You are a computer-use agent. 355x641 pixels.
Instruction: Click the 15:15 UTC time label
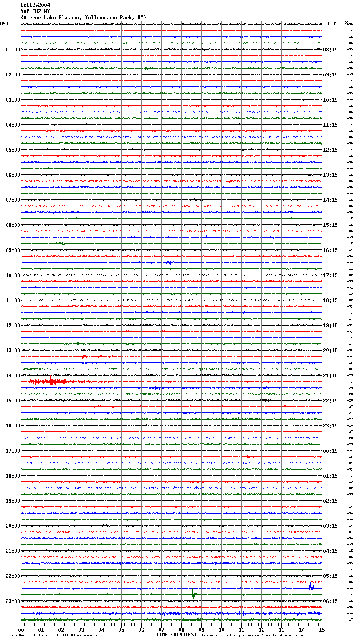pyautogui.click(x=330, y=225)
